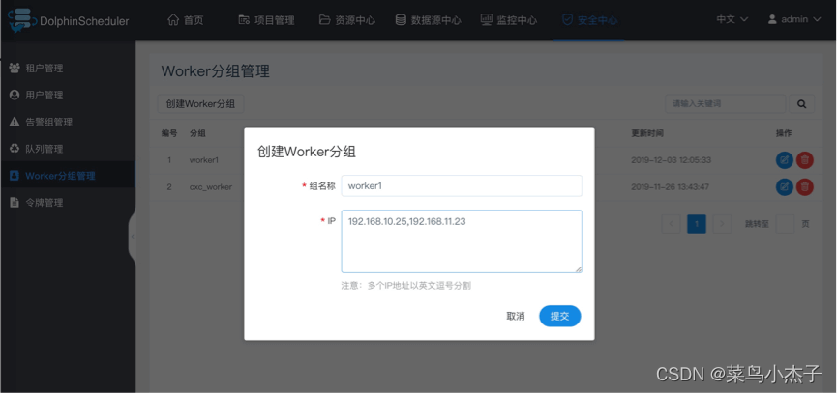Select Worker分组管理 in the sidebar

coord(68,176)
